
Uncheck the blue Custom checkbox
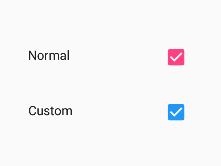[x=176, y=112]
